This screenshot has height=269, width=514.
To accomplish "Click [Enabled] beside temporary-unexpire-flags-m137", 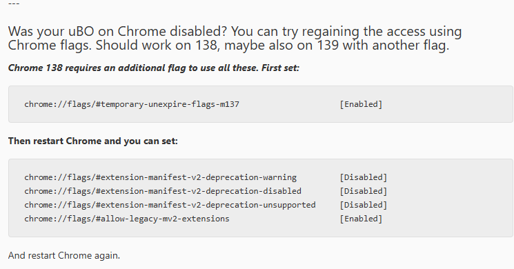I will [361, 104].
